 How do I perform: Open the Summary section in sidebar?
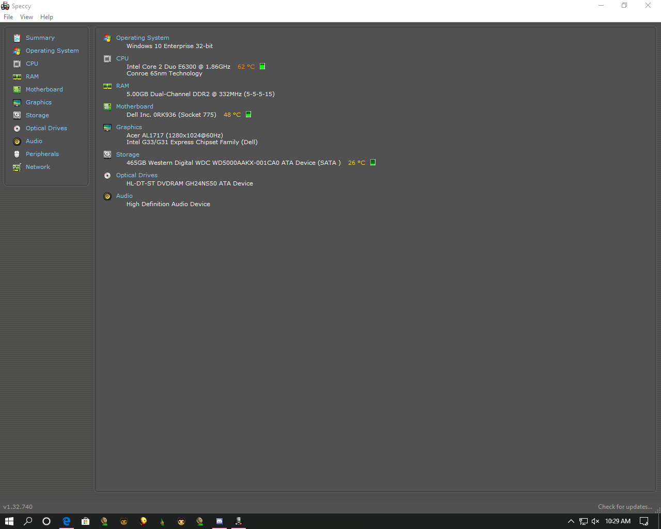tap(40, 38)
